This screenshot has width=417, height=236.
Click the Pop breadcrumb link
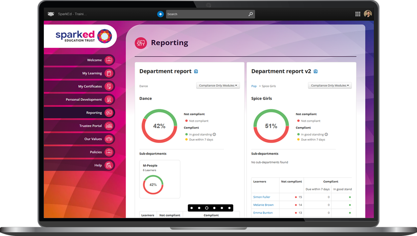[x=253, y=86]
